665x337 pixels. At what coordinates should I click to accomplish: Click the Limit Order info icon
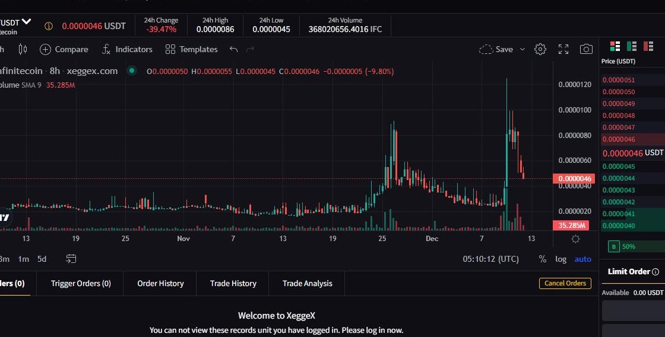tap(655, 272)
